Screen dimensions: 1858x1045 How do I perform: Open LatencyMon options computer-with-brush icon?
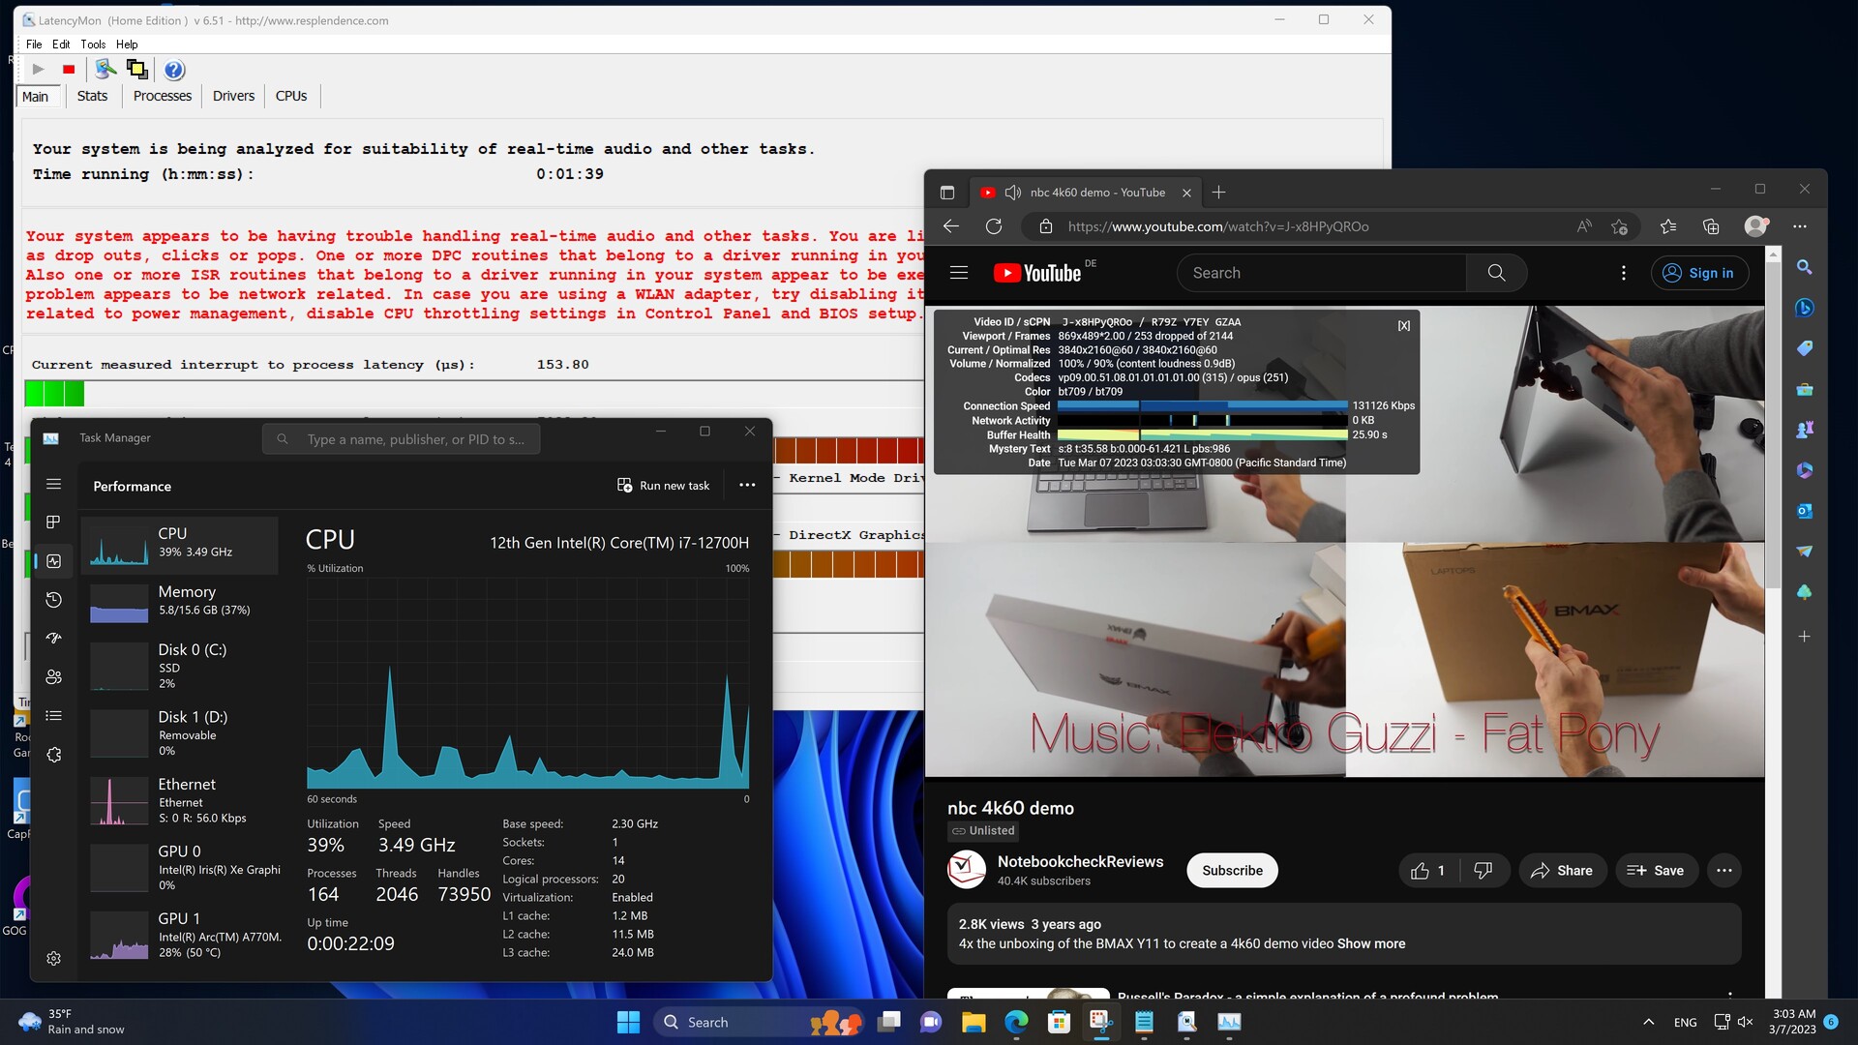pyautogui.click(x=105, y=69)
